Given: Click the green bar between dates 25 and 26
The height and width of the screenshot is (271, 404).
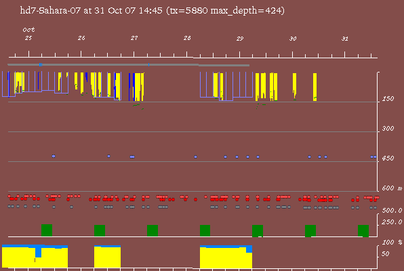Looking at the screenshot, I should (47, 230).
